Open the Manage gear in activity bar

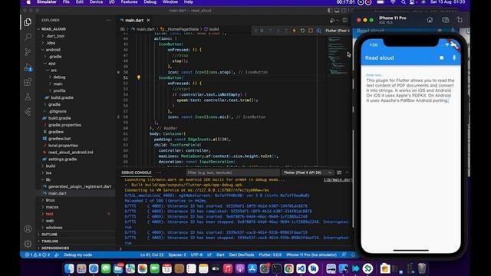pos(28,244)
